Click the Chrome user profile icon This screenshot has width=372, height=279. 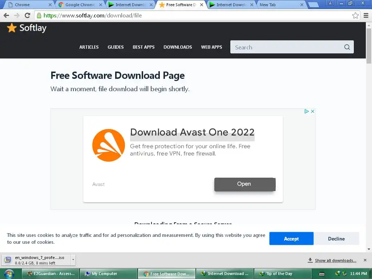click(330, 3)
